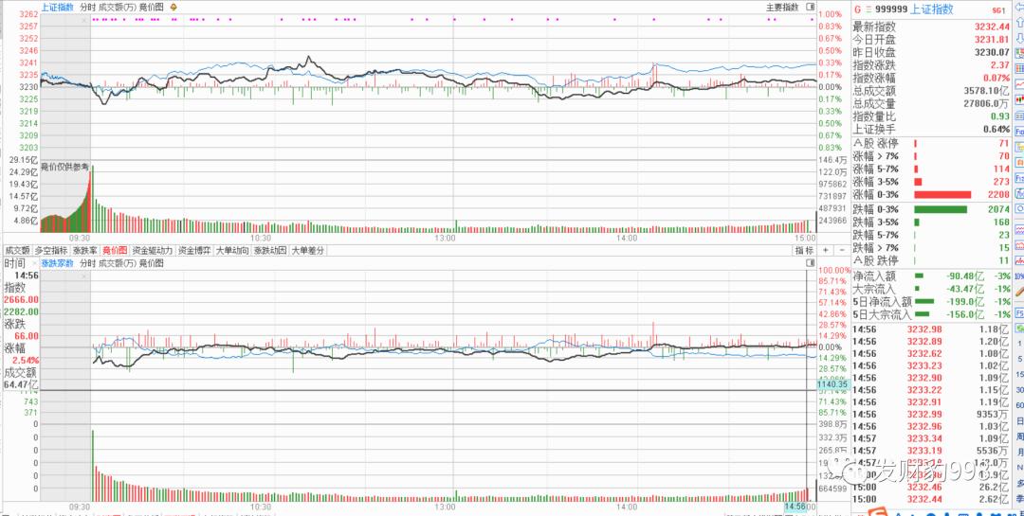Click the yellow up-down arrow beside 竞价图
Viewport: 1024px width, 516px height.
[x=174, y=8]
